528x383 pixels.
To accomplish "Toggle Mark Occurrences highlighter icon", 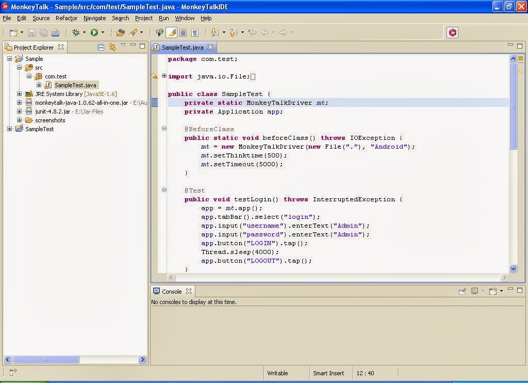I will [171, 33].
